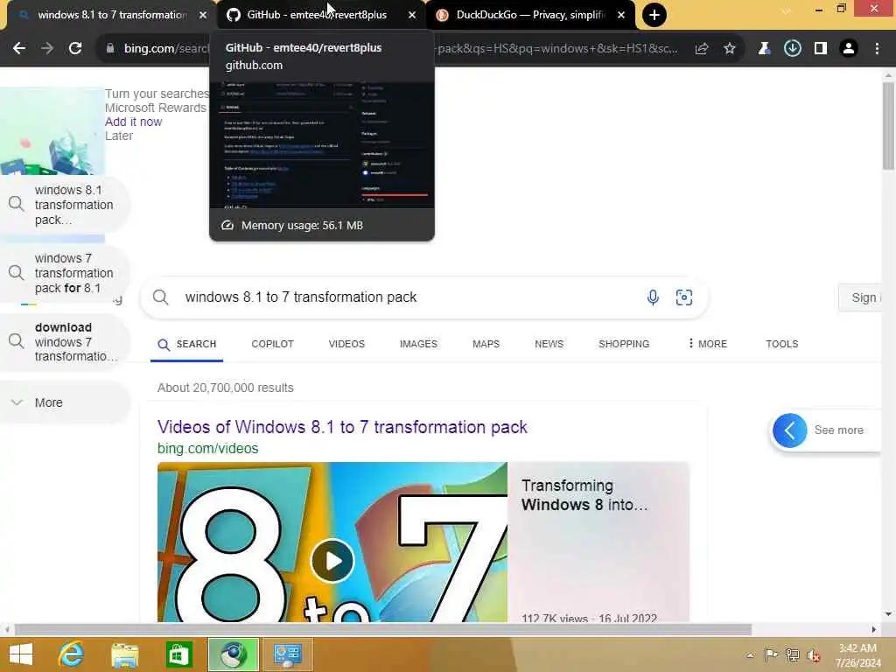Click the horizontal scrollbar thumb
The image size is (896, 672).
click(x=383, y=629)
